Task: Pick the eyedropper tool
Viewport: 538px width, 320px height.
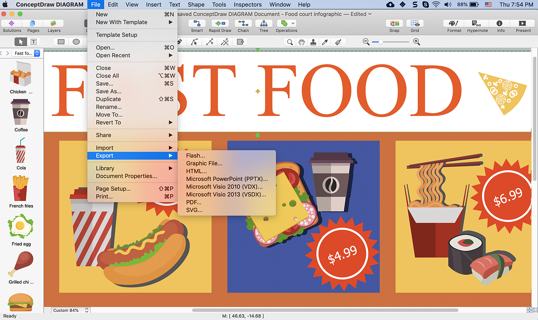Action: point(324,42)
